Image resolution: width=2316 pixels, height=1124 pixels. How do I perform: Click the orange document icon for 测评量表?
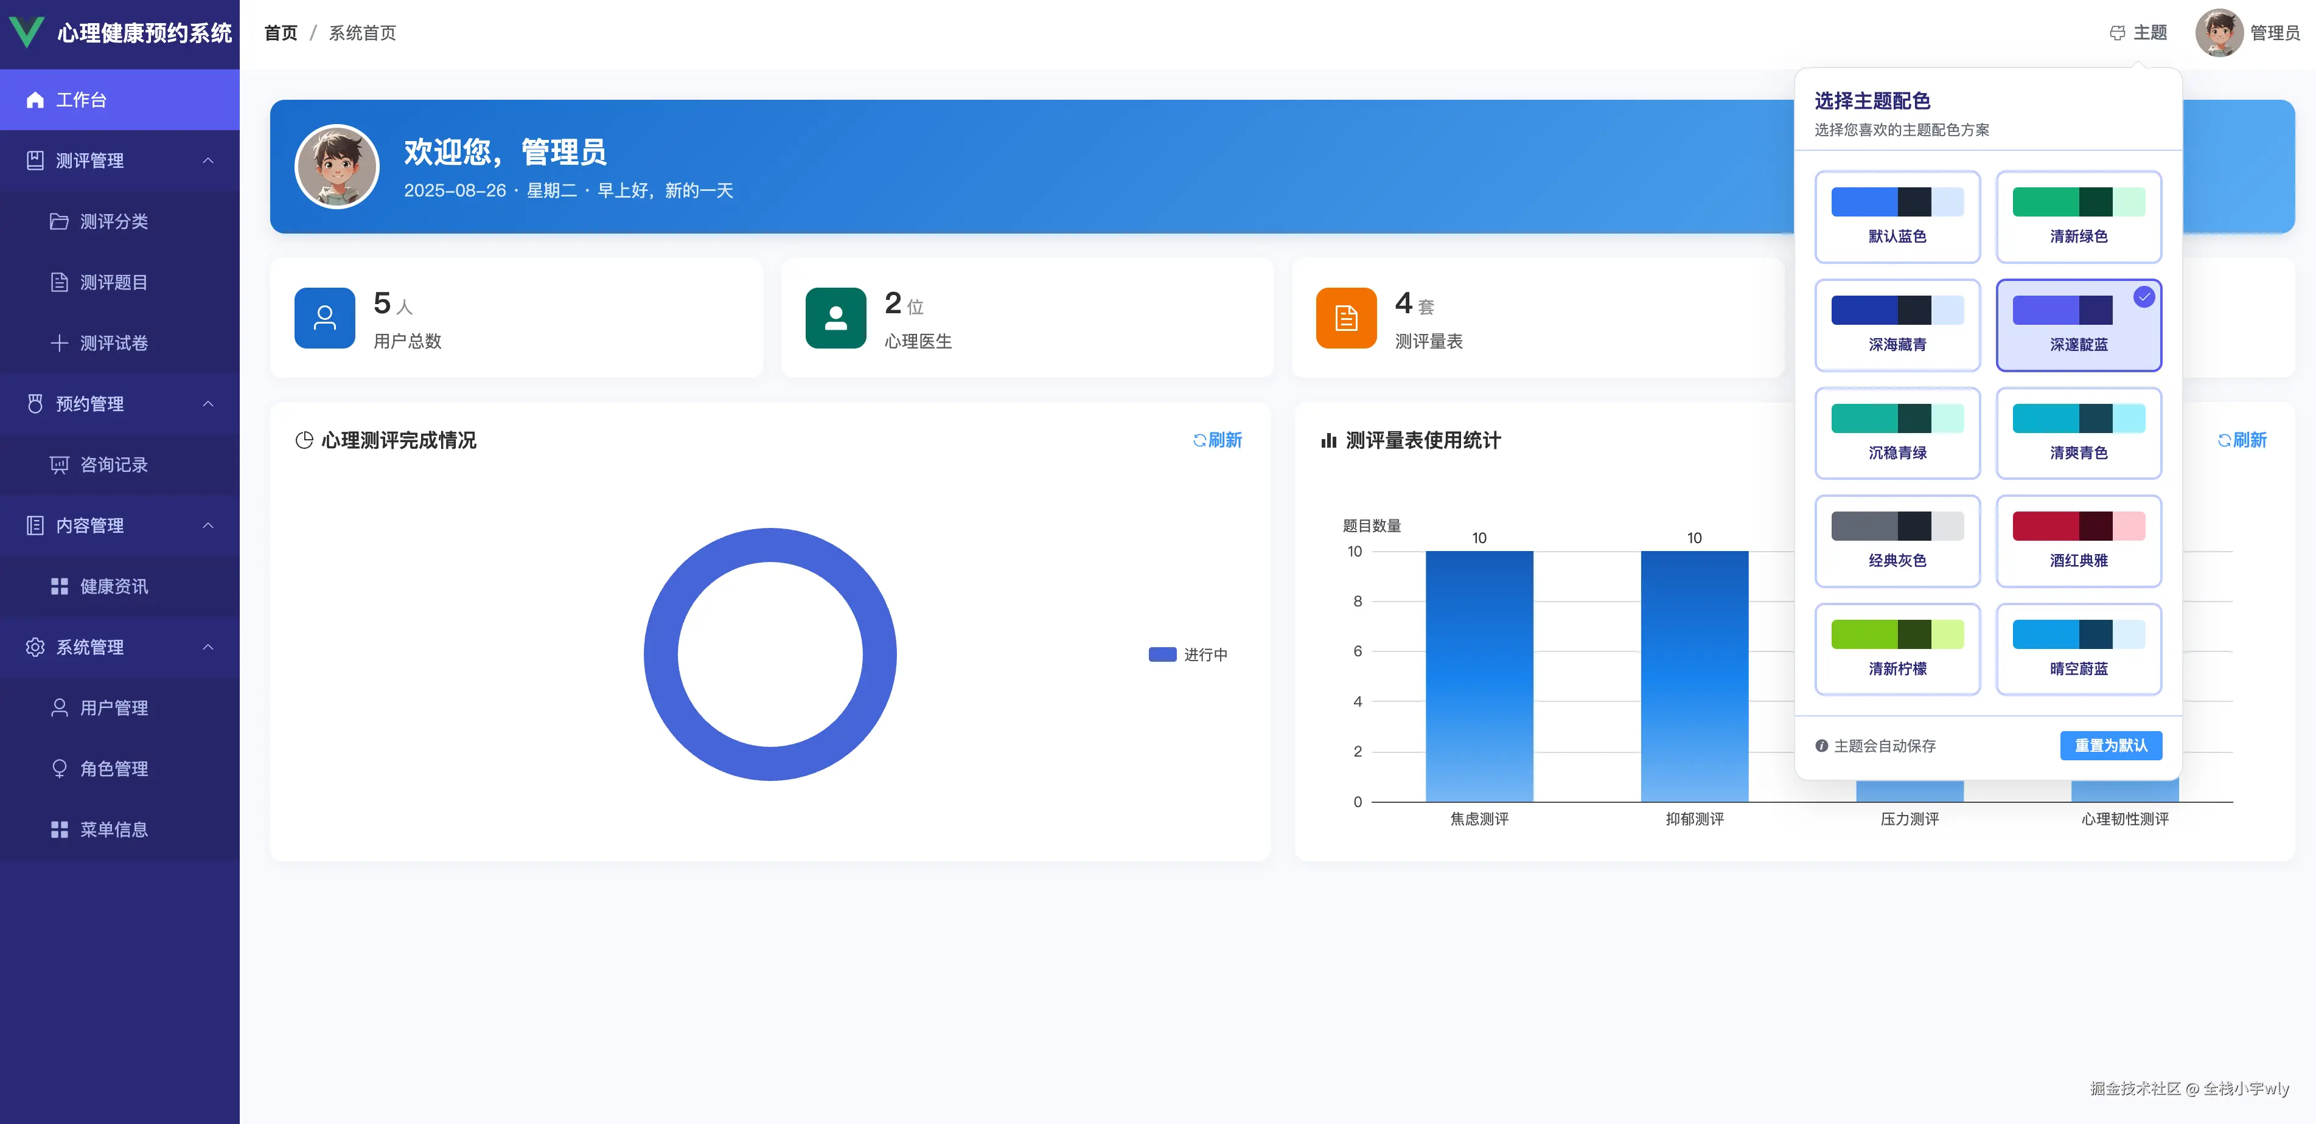1346,317
